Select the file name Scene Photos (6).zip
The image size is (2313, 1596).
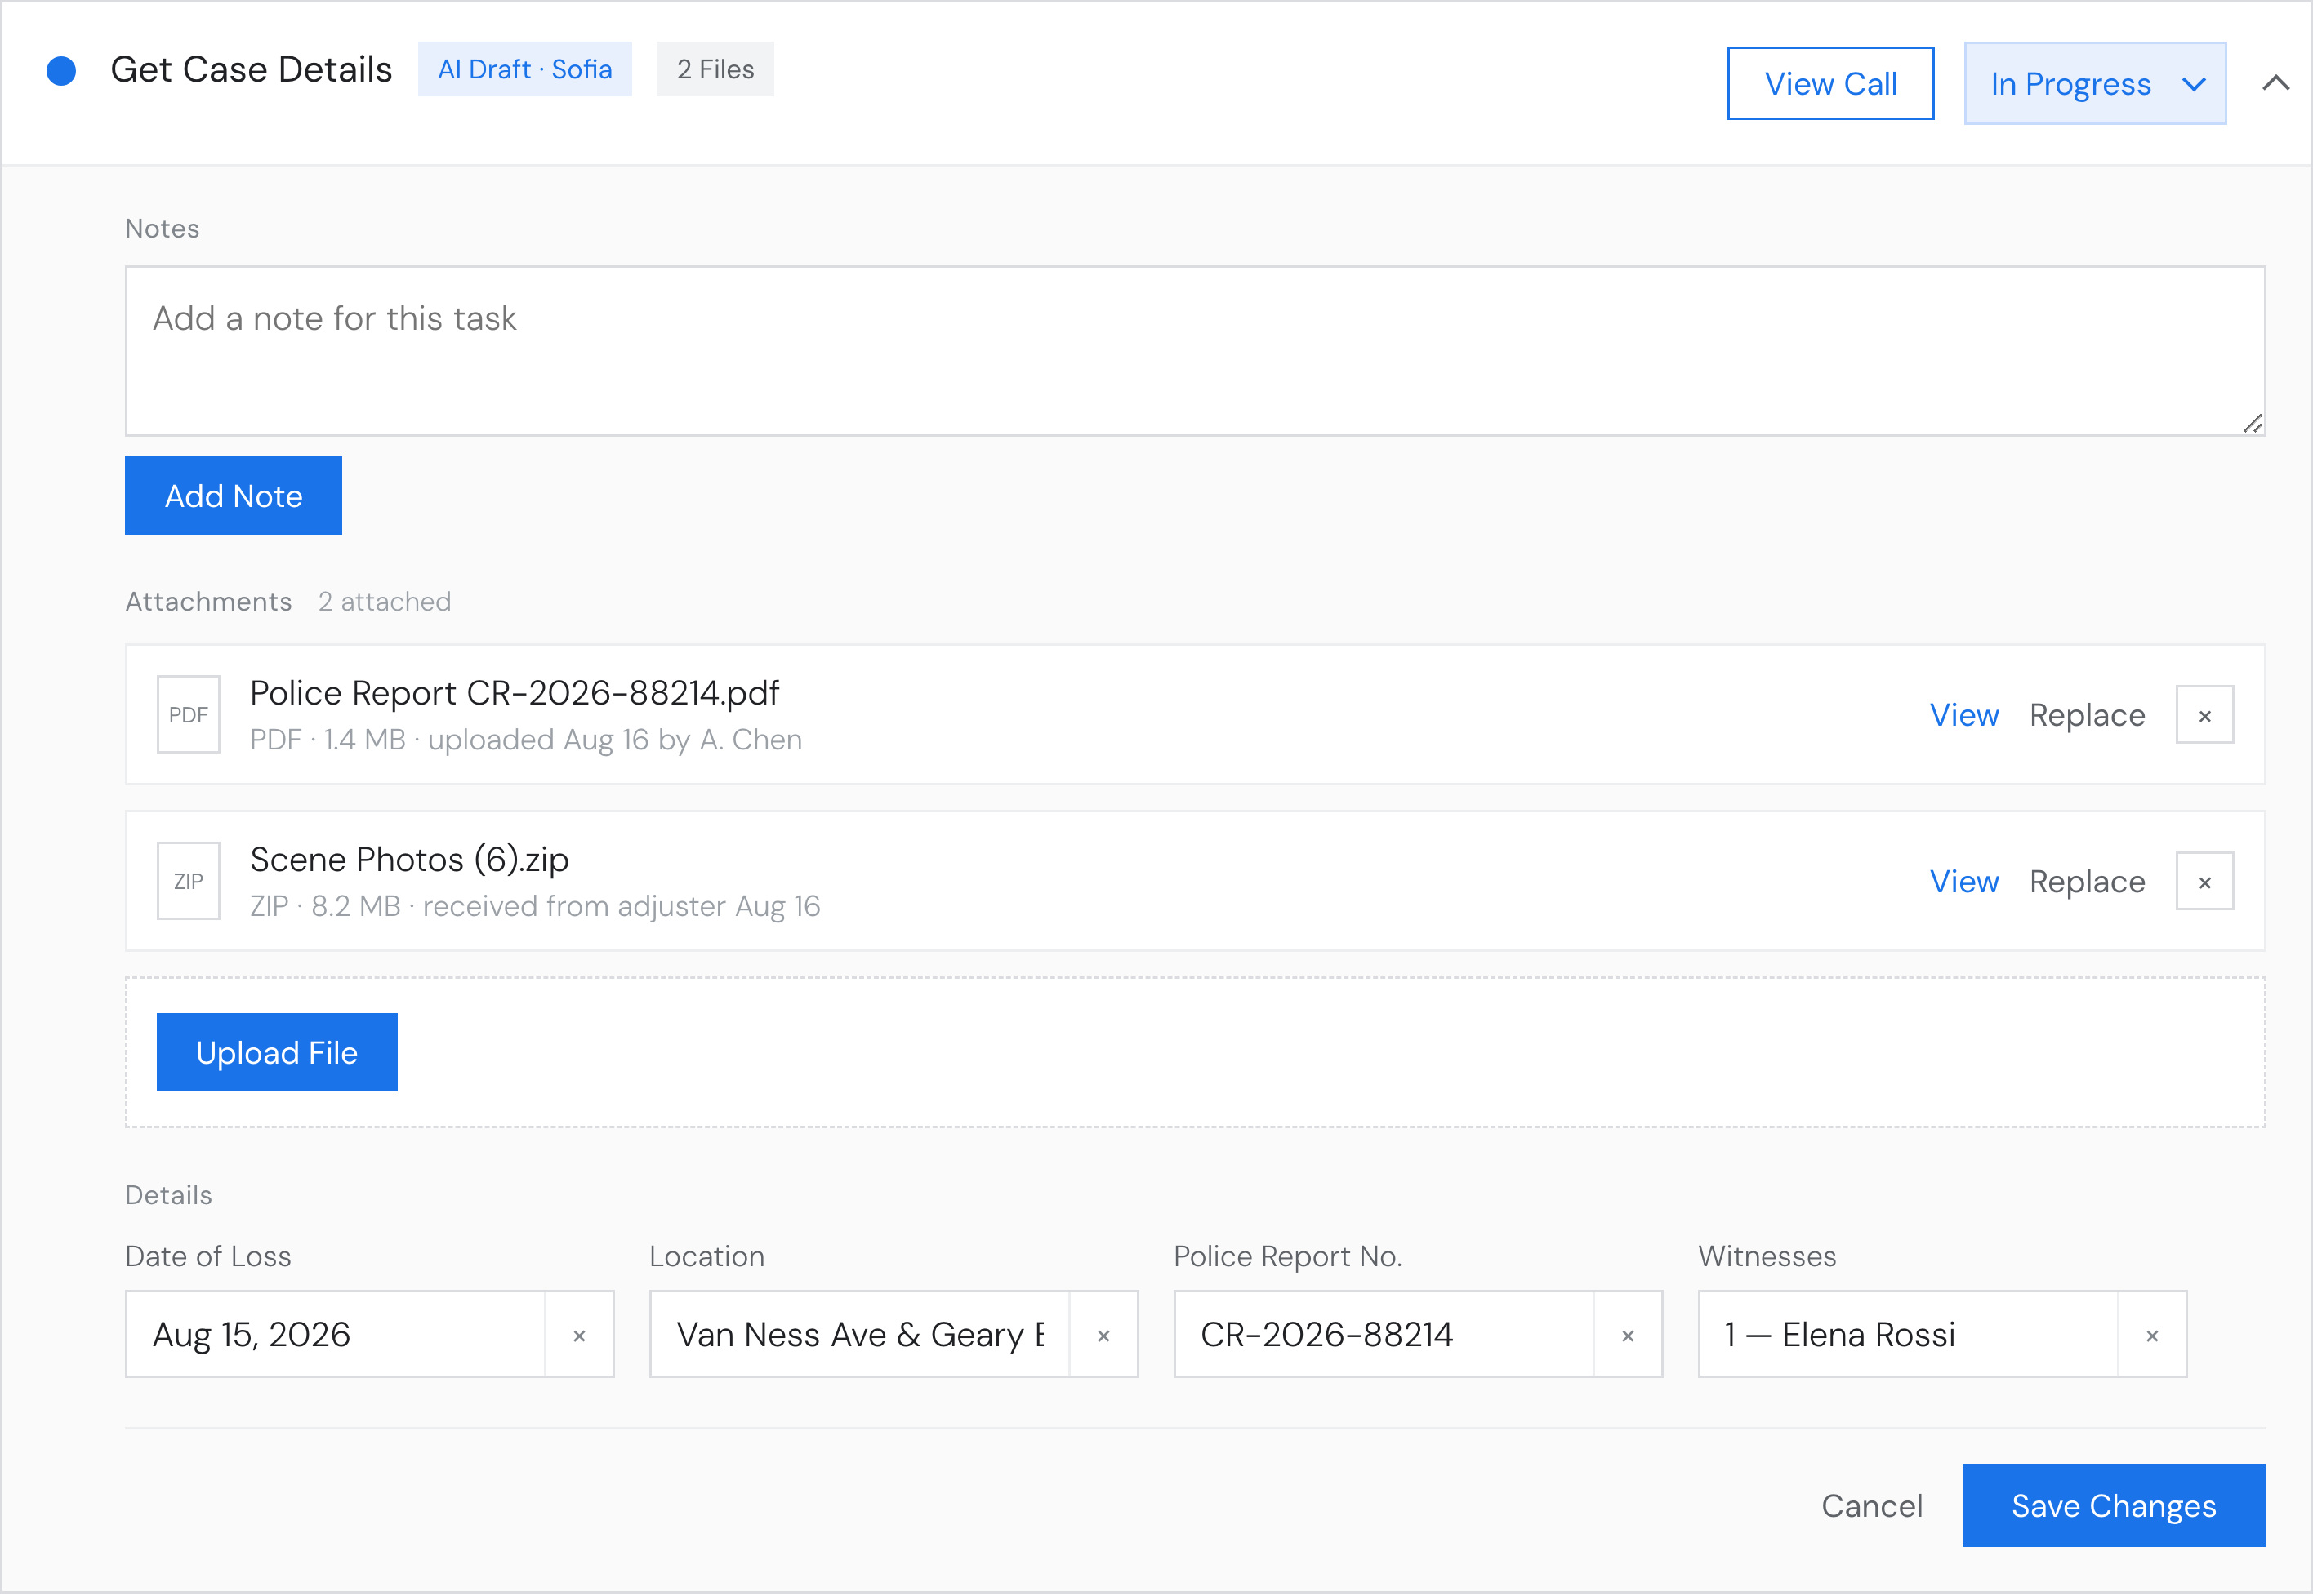click(x=409, y=859)
